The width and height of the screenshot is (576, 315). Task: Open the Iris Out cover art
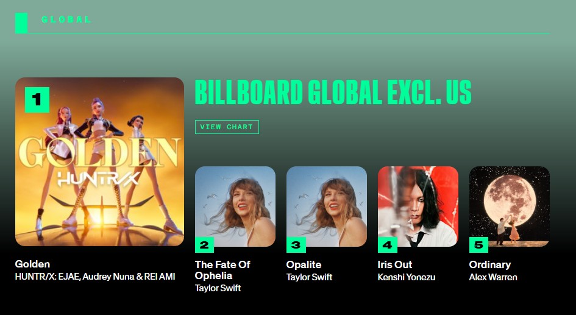pyautogui.click(x=418, y=207)
